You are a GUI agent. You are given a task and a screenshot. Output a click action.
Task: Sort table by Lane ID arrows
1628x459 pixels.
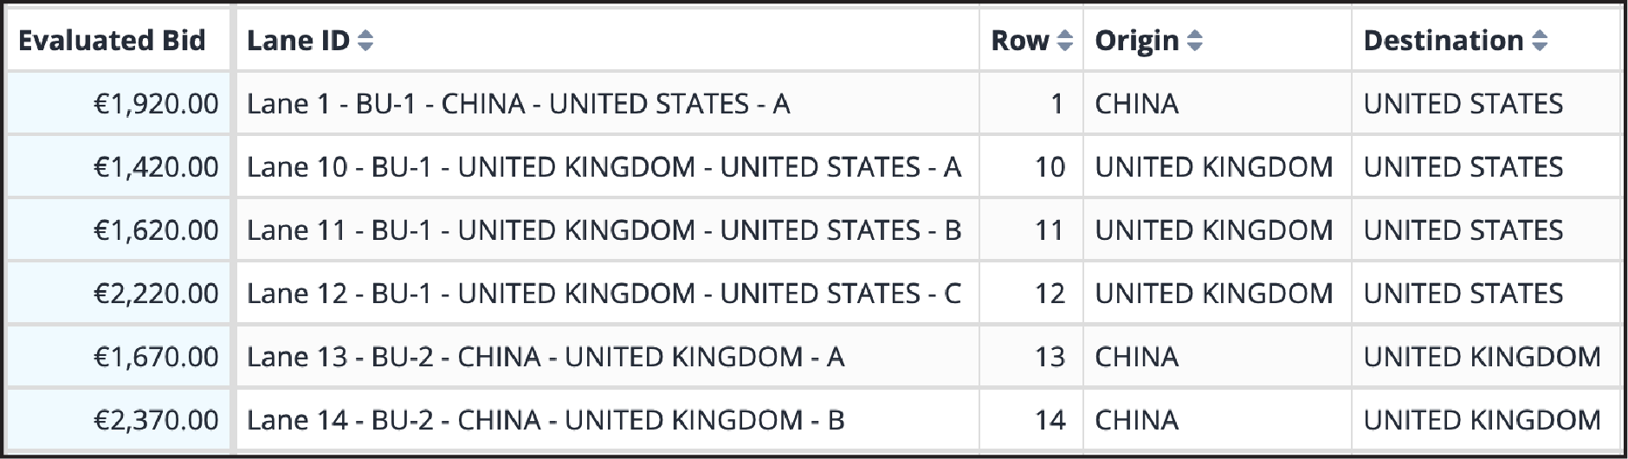pyautogui.click(x=365, y=41)
